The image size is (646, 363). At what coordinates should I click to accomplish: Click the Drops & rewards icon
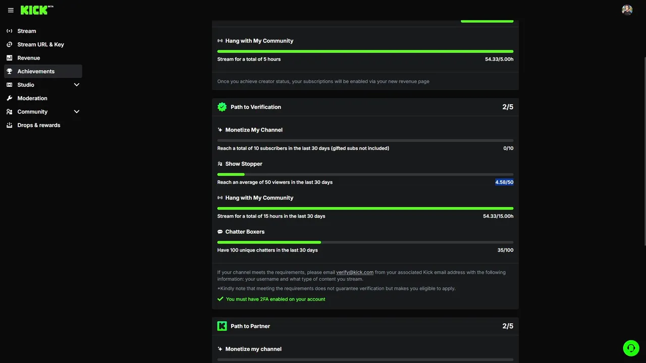click(x=10, y=126)
